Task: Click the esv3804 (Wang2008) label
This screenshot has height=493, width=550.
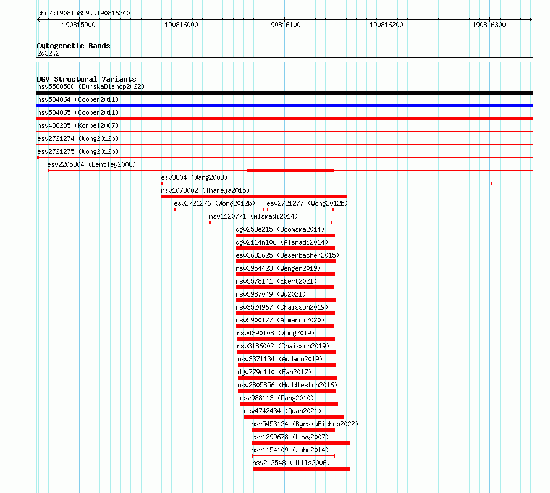Action: pos(194,177)
